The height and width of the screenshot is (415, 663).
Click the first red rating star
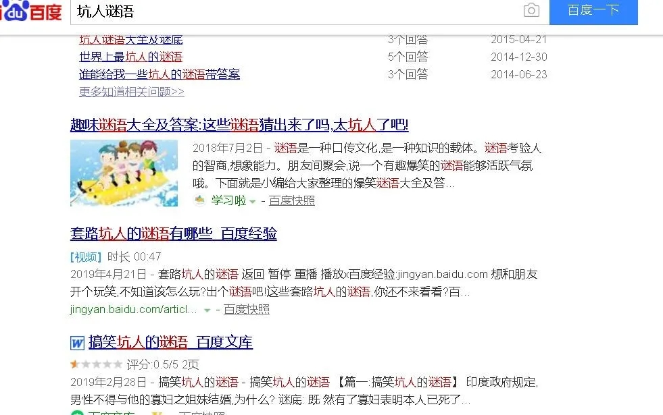74,363
